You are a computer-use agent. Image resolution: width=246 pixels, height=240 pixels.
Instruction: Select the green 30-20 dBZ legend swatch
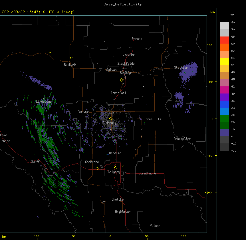[224, 119]
